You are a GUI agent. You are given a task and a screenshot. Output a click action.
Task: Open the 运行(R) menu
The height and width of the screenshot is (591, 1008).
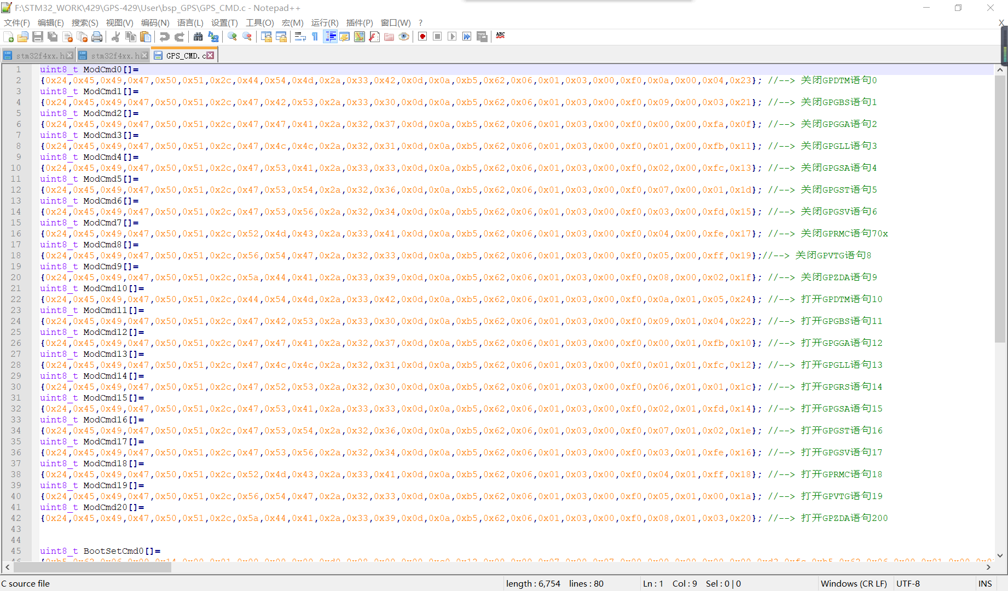(x=325, y=22)
